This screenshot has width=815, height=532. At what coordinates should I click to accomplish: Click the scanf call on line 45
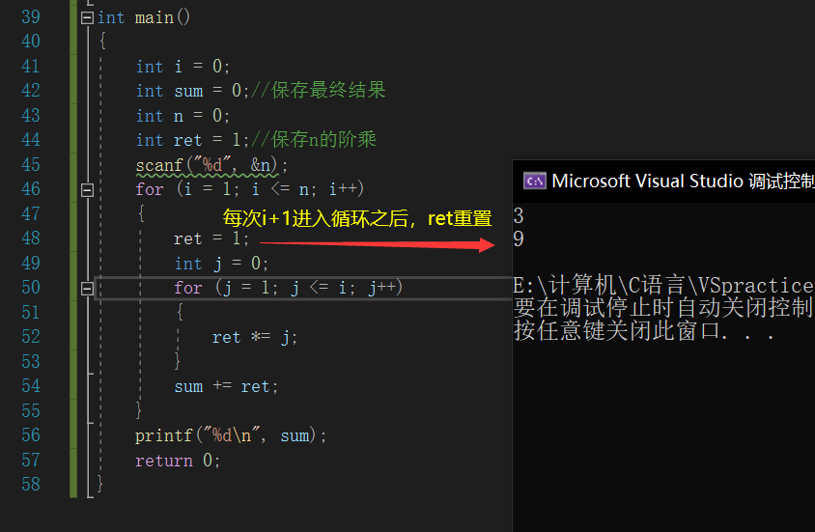pos(211,165)
